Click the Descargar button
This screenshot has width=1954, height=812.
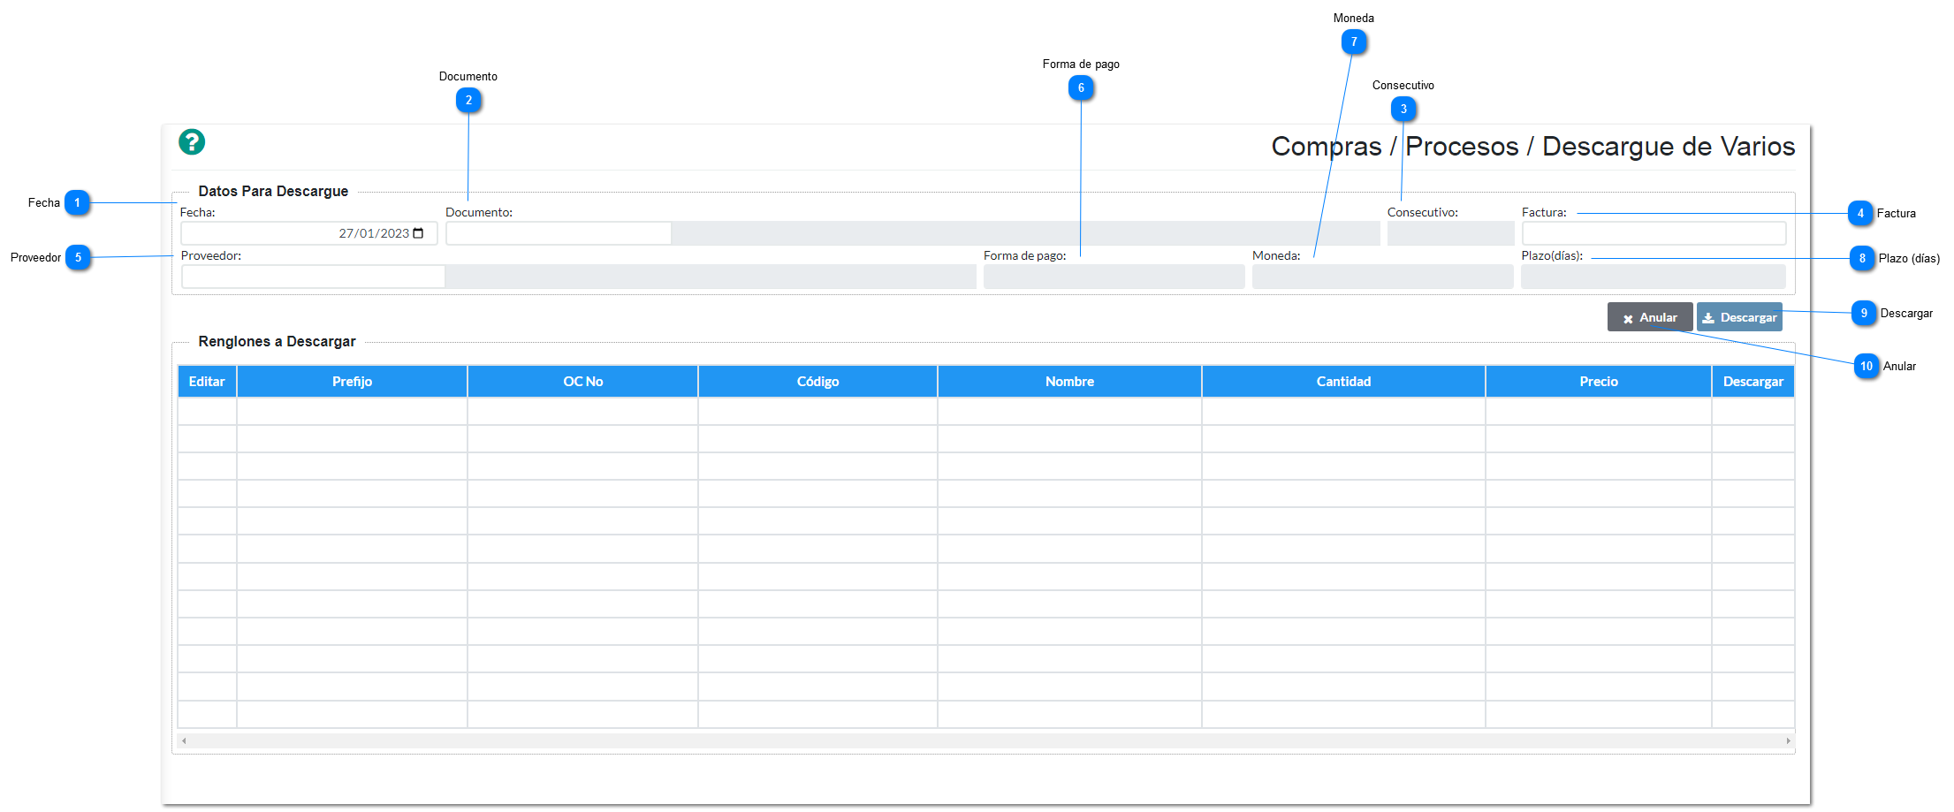[1739, 317]
